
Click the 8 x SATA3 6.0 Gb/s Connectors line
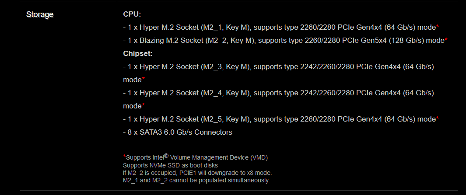coord(177,132)
